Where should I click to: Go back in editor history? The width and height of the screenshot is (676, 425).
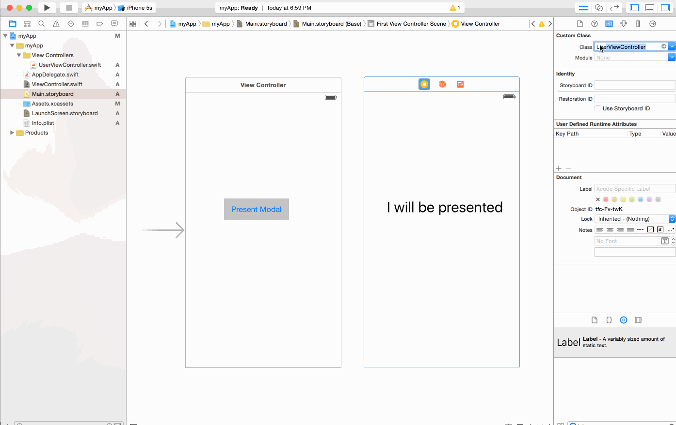click(146, 24)
